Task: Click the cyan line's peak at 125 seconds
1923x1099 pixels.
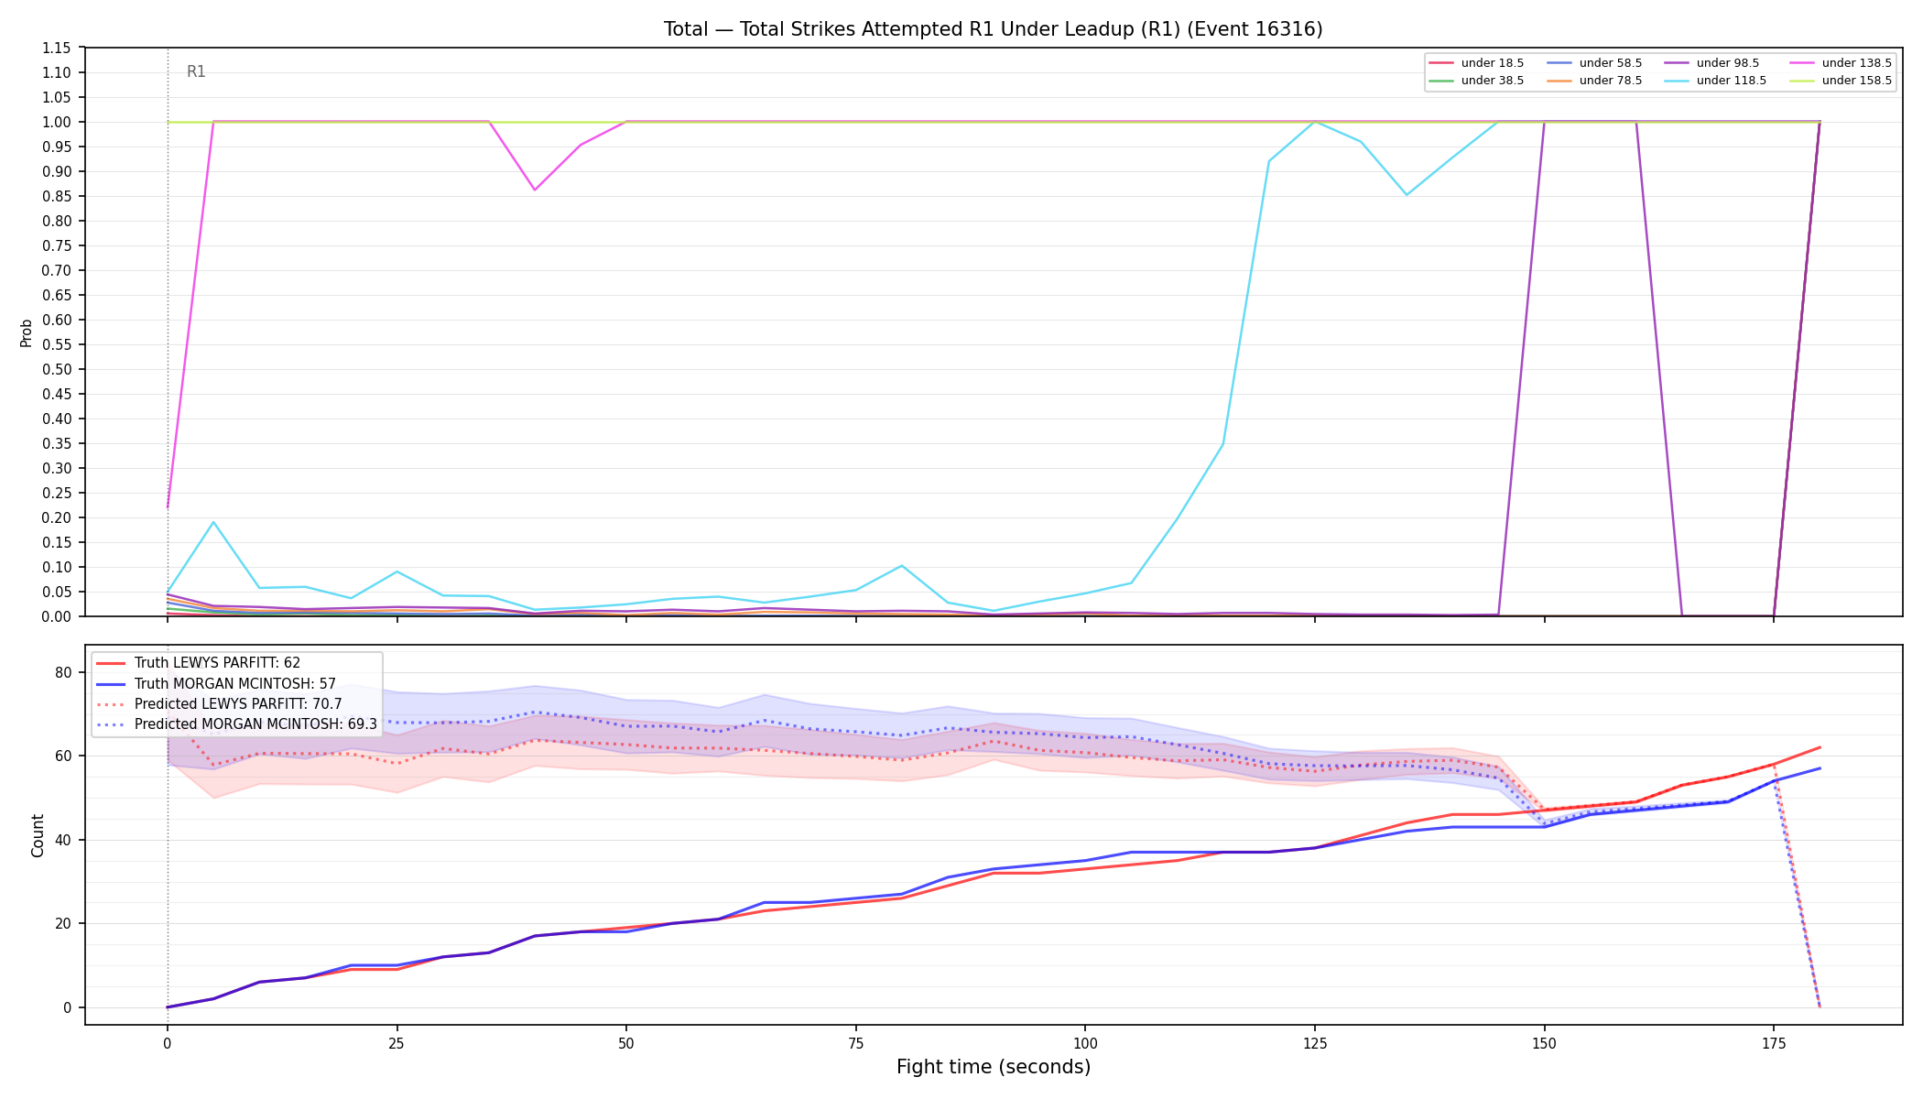Action: tap(1315, 122)
